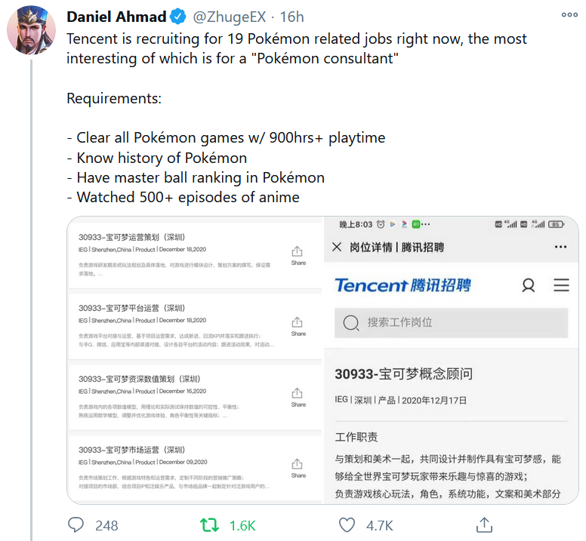586x541 pixels.
Task: Close the 岗位详情 page with X
Action: pyautogui.click(x=337, y=247)
